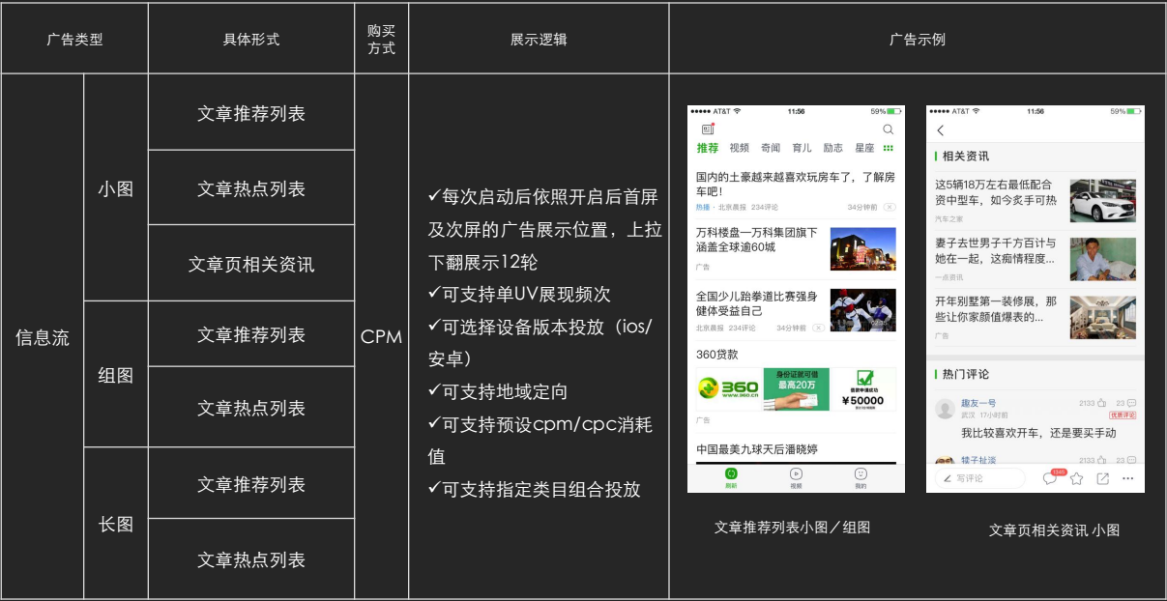This screenshot has height=601, width=1167.
Task: Open the search icon in the news feed
Action: [888, 127]
